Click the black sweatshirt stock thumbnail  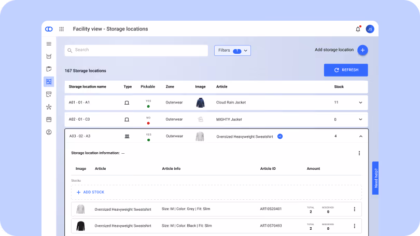(80, 226)
